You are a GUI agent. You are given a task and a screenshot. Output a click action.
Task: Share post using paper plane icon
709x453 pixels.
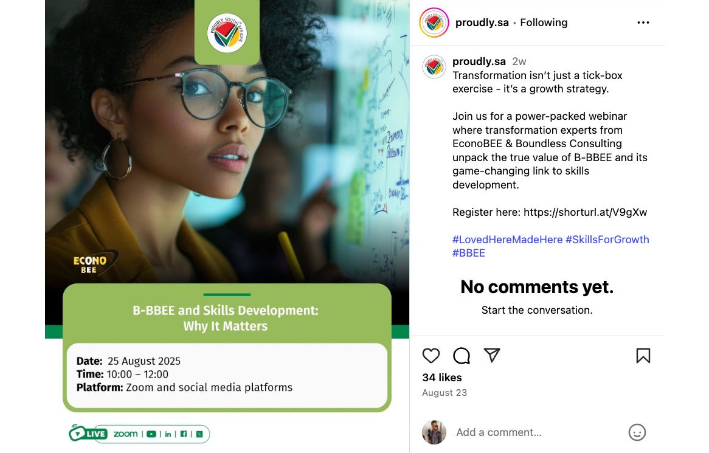491,355
